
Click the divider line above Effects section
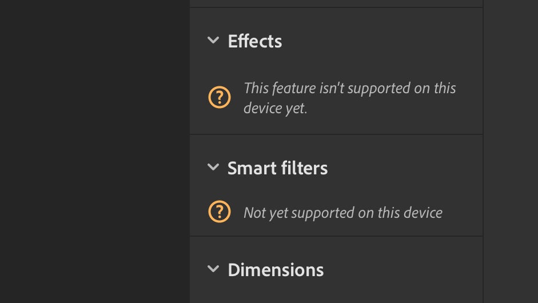tap(336, 7)
